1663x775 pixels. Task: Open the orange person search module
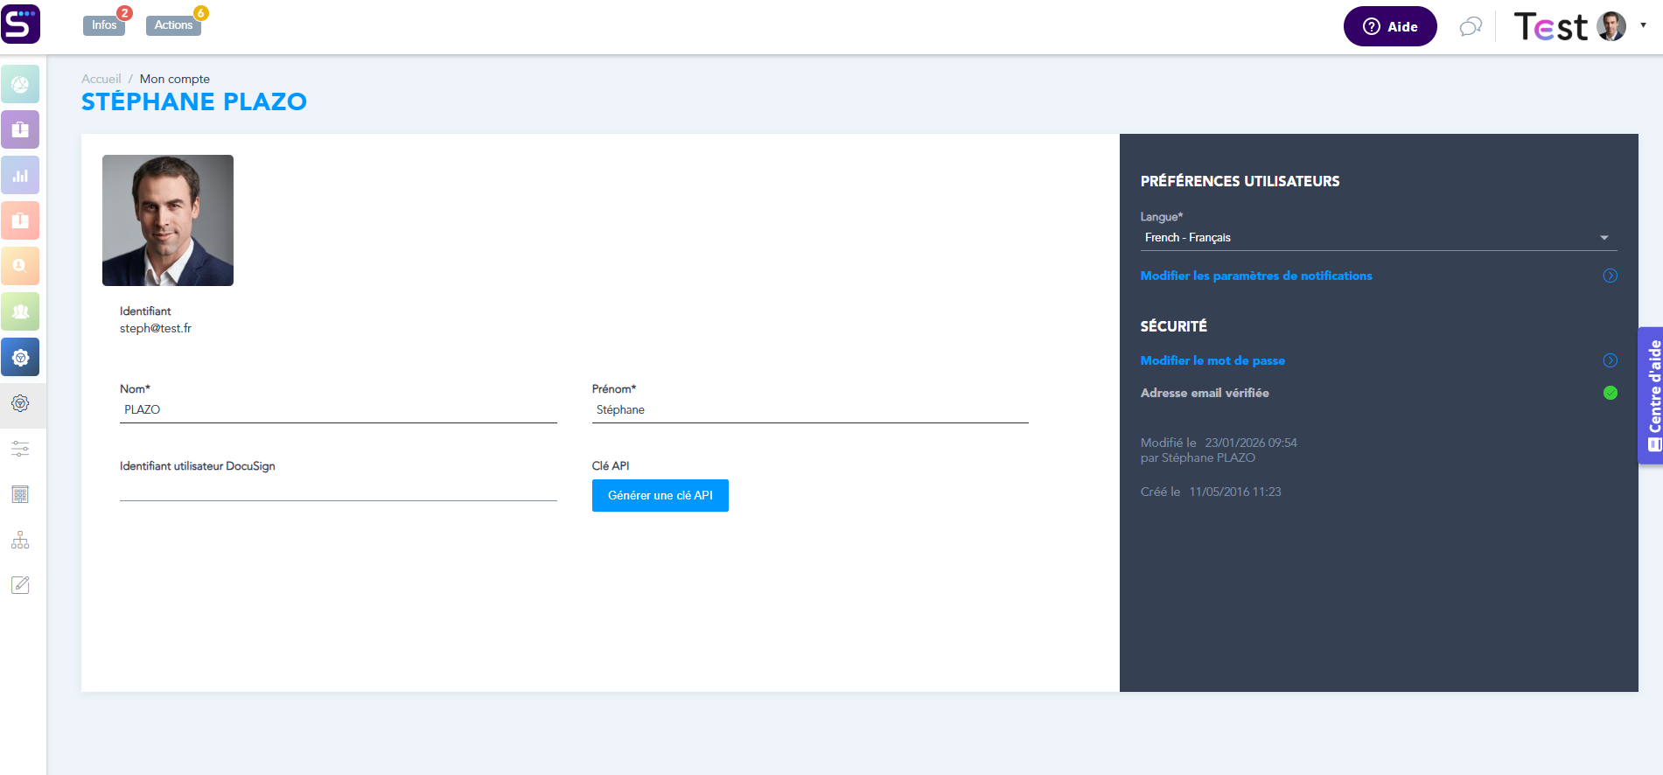[20, 266]
